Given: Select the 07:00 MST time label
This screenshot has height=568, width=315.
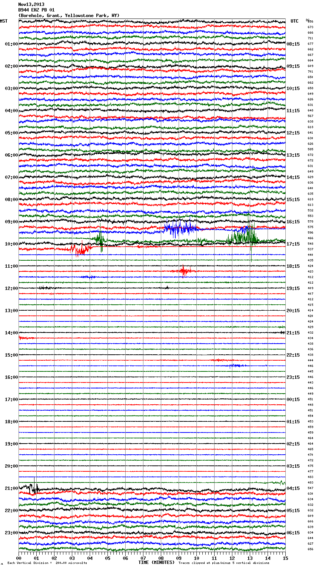Looking at the screenshot, I should click(11, 177).
